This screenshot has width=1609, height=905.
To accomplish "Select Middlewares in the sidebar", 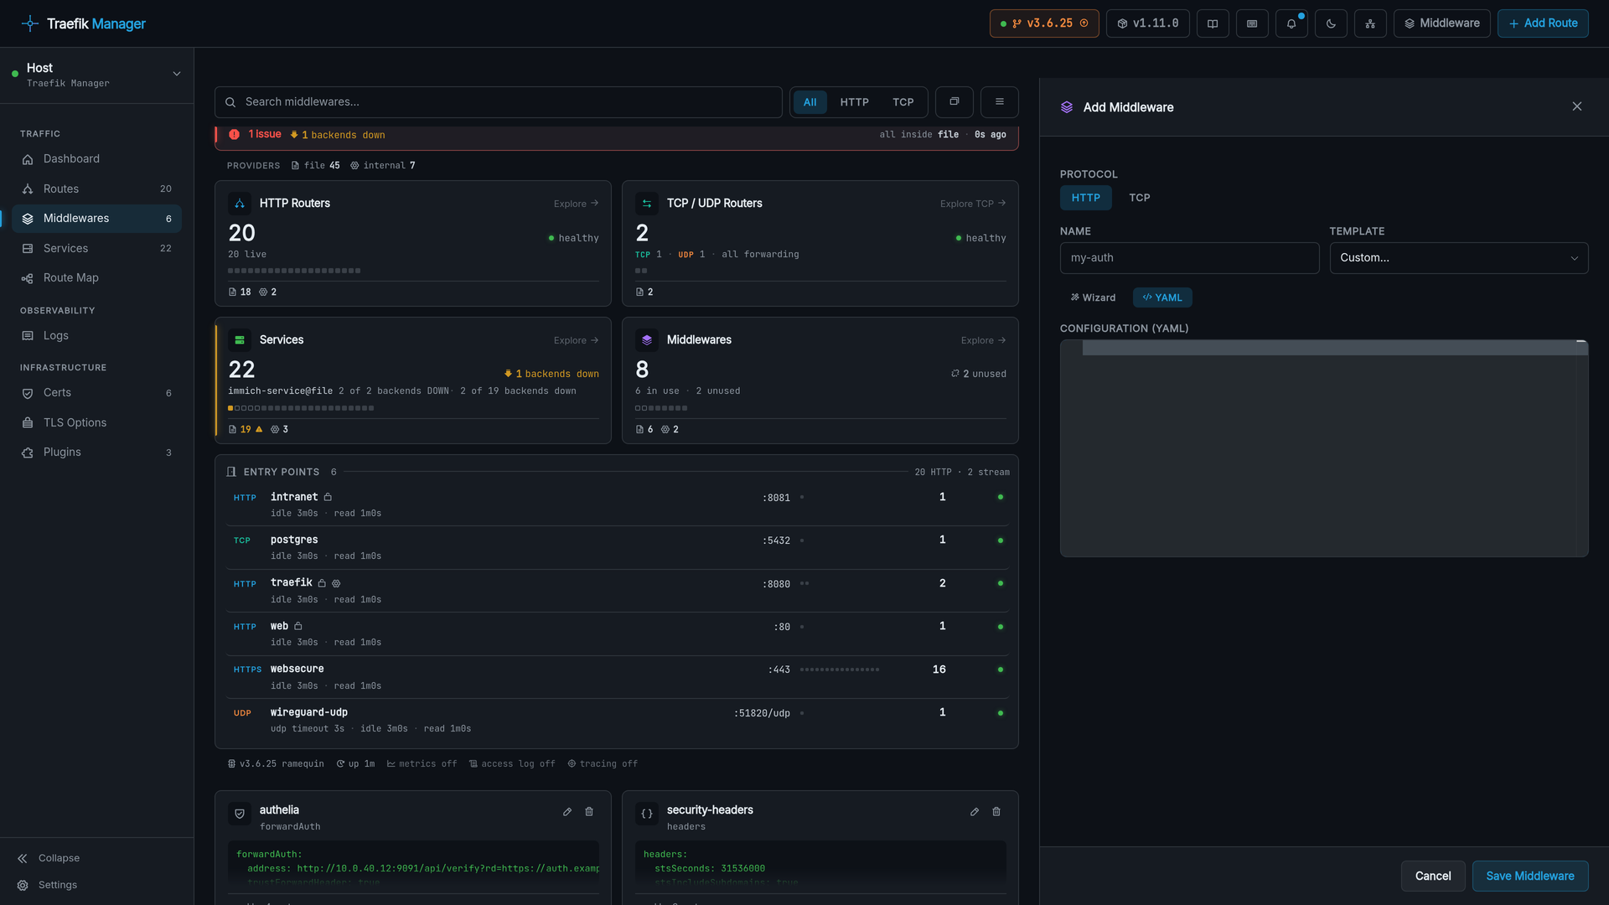I will [96, 219].
